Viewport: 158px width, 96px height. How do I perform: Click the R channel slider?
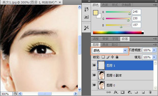[118, 12]
